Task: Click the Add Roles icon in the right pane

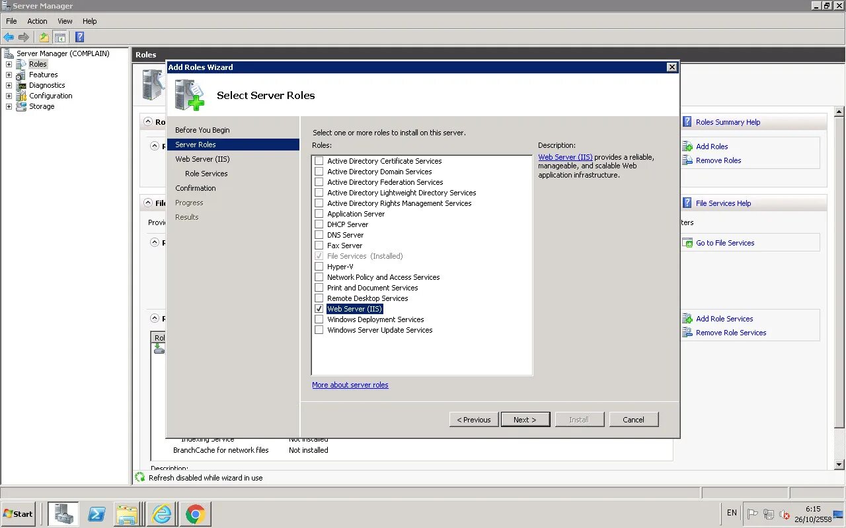Action: [x=688, y=147]
